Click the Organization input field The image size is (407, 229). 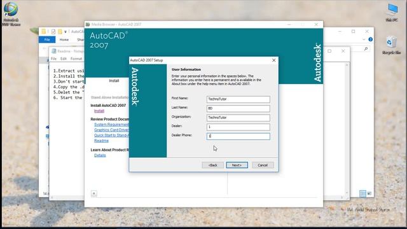[238, 118]
